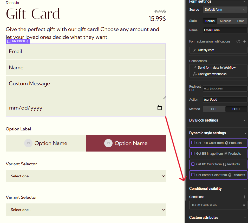Click the user icon next to Udesly.com
248x223 pixels.
[194, 50]
